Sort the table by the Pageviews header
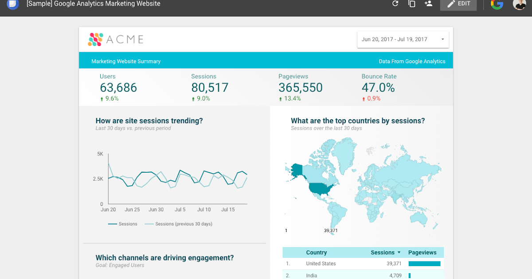 [422, 252]
